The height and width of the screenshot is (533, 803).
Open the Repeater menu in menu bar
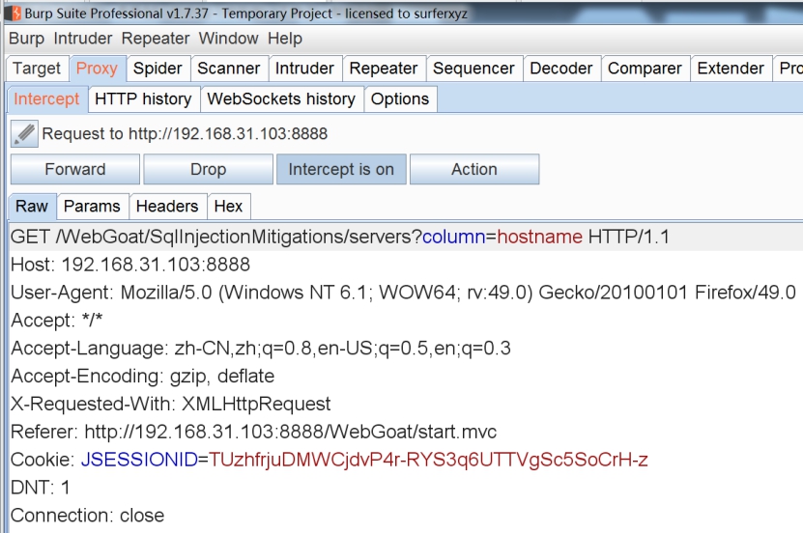[156, 39]
